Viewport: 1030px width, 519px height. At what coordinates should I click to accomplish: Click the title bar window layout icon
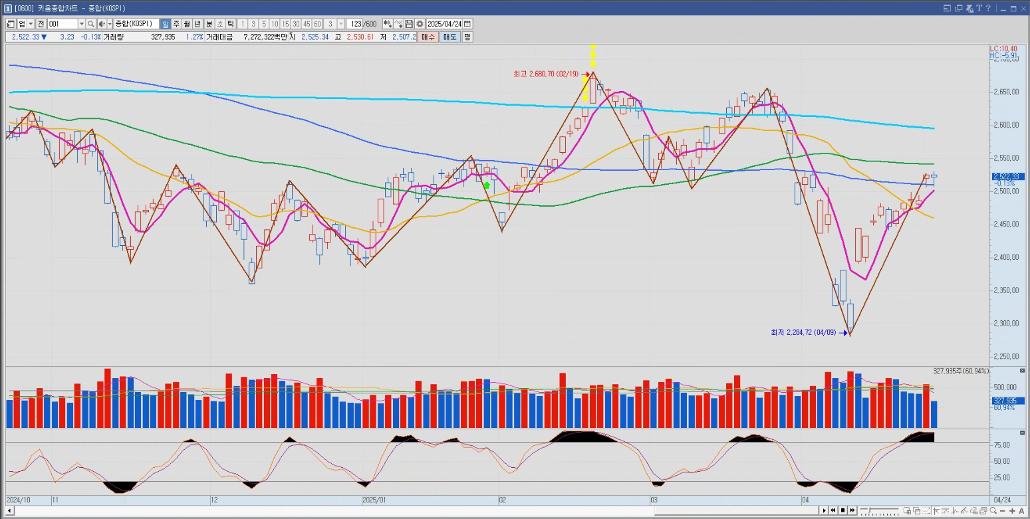coord(948,8)
